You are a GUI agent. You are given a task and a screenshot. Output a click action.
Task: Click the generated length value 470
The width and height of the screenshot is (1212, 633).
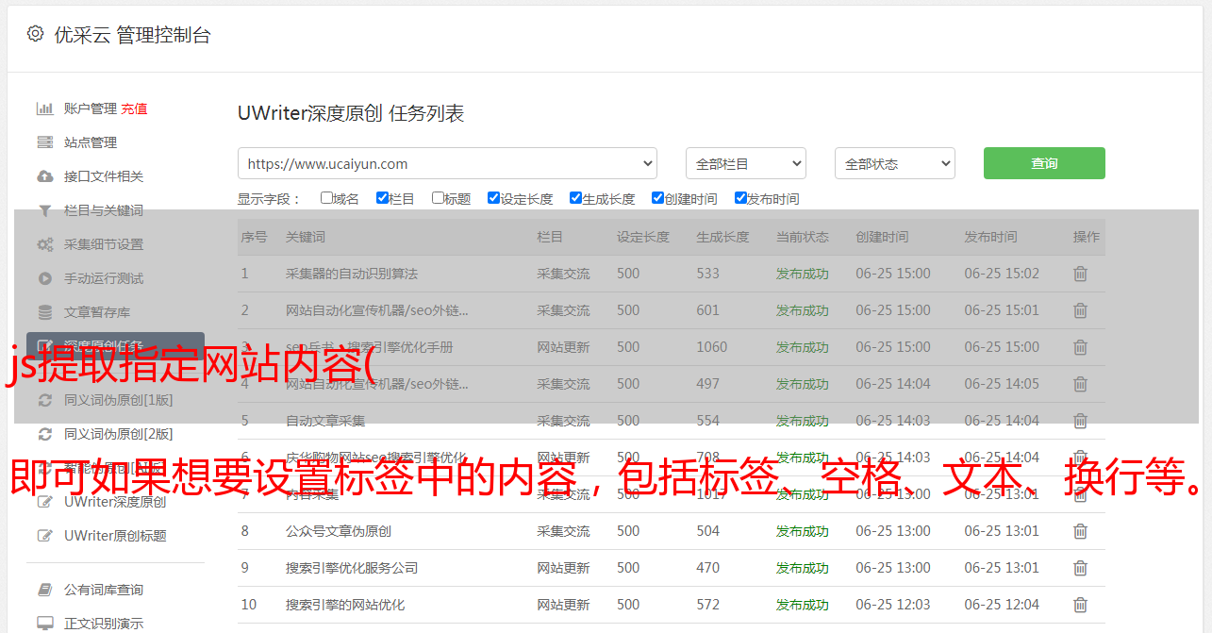pos(708,568)
